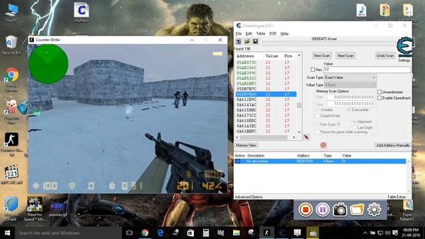Toggle the Hex checkbox
425x239 pixels.
pyautogui.click(x=313, y=70)
